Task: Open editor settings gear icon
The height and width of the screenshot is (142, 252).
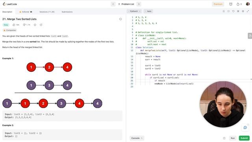Action: (x=243, y=11)
